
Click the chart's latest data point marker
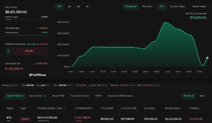point(207,58)
